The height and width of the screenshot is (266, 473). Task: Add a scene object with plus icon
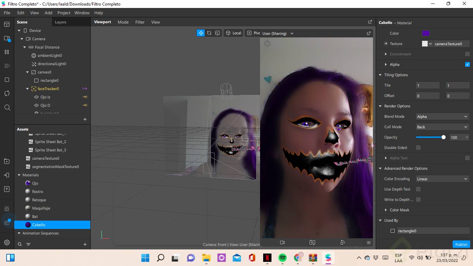85,119
